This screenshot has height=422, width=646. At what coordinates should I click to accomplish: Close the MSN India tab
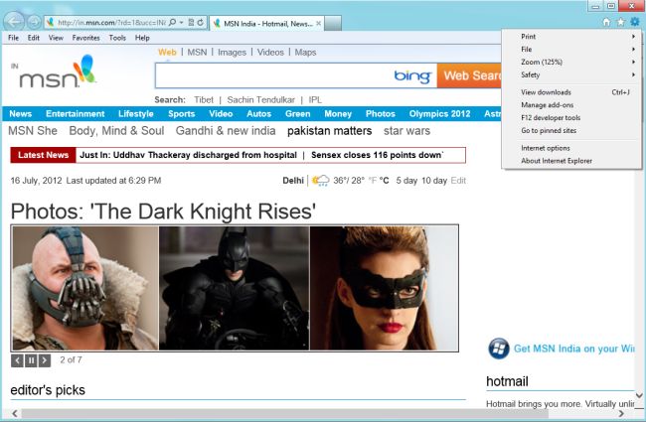pyautogui.click(x=318, y=24)
